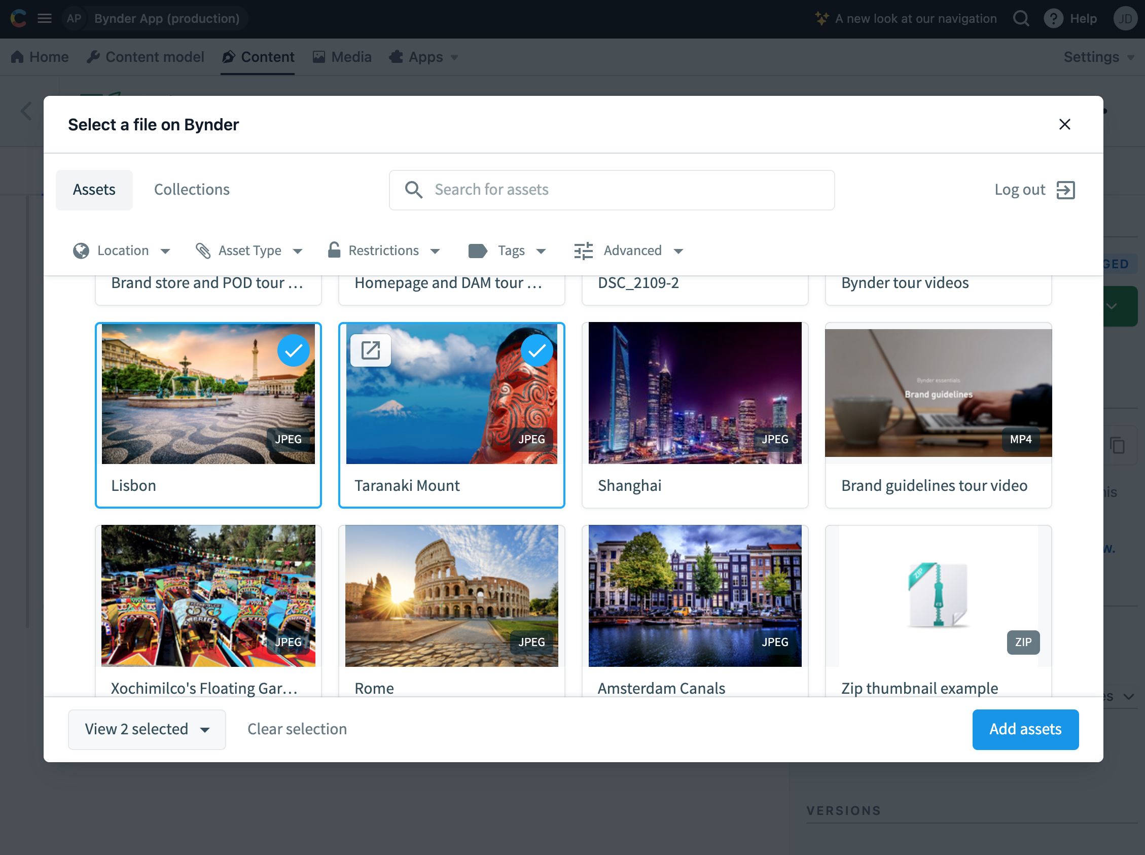
Task: Click the Add assets button
Action: click(x=1025, y=729)
